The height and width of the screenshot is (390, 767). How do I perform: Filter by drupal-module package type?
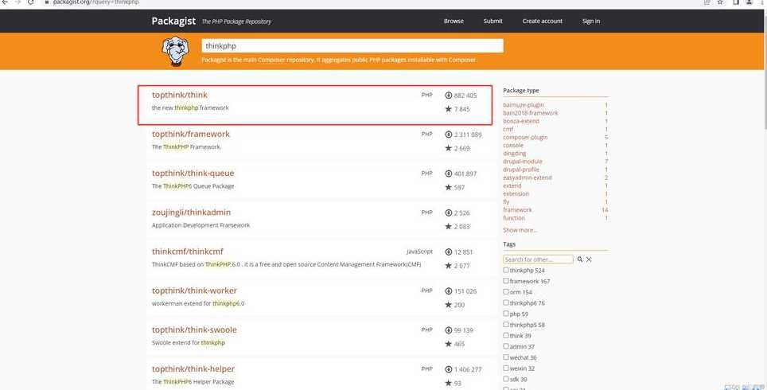523,162
